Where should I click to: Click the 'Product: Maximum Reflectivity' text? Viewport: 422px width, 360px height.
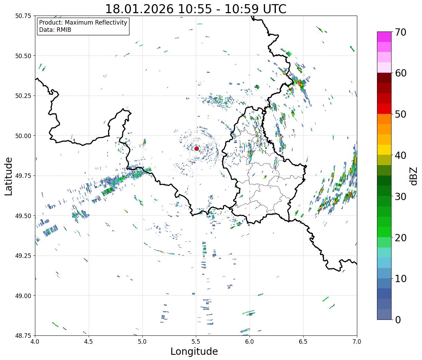pyautogui.click(x=83, y=22)
